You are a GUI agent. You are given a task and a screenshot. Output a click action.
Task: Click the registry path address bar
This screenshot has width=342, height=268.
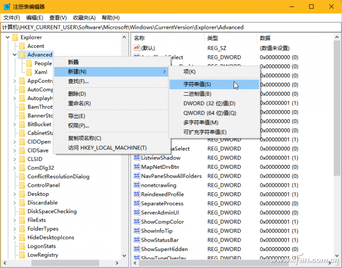tap(170, 27)
